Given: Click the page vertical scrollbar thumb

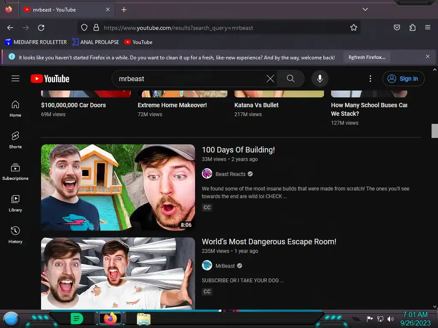Looking at the screenshot, I should pos(435,131).
